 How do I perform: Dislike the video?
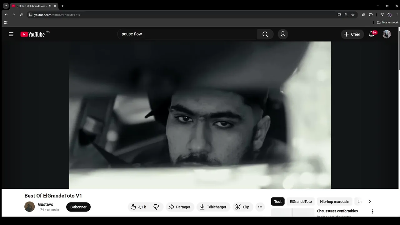pyautogui.click(x=157, y=207)
